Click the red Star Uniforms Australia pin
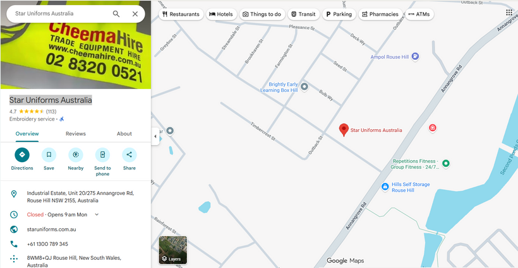Viewport: 518px width, 268px height. coord(344,130)
